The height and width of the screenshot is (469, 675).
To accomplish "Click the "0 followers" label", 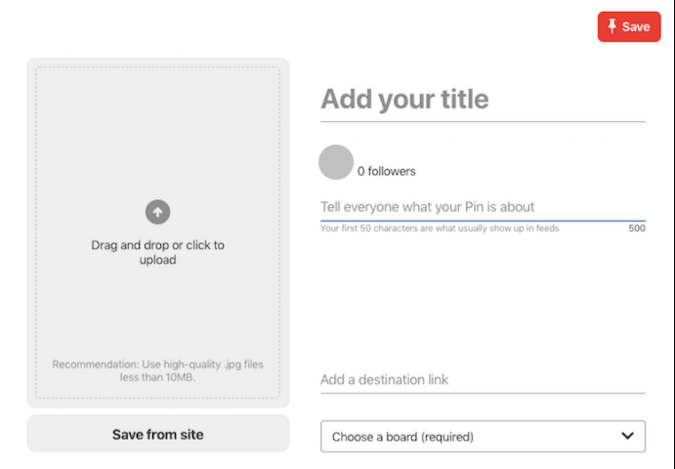I will point(387,171).
